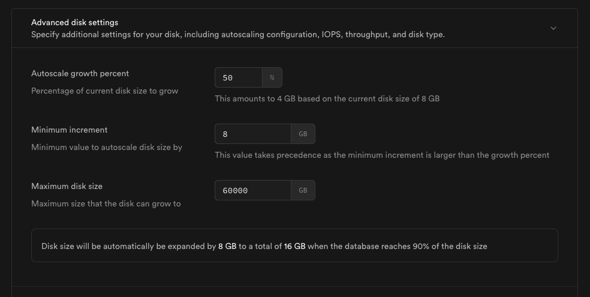Select the Maximum disk size input
The image size is (590, 297).
253,190
